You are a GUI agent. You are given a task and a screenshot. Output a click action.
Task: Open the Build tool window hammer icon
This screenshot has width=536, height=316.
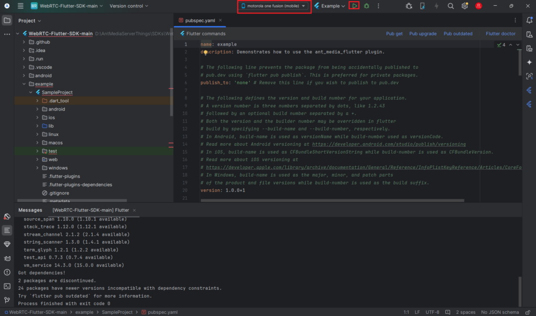(x=7, y=216)
